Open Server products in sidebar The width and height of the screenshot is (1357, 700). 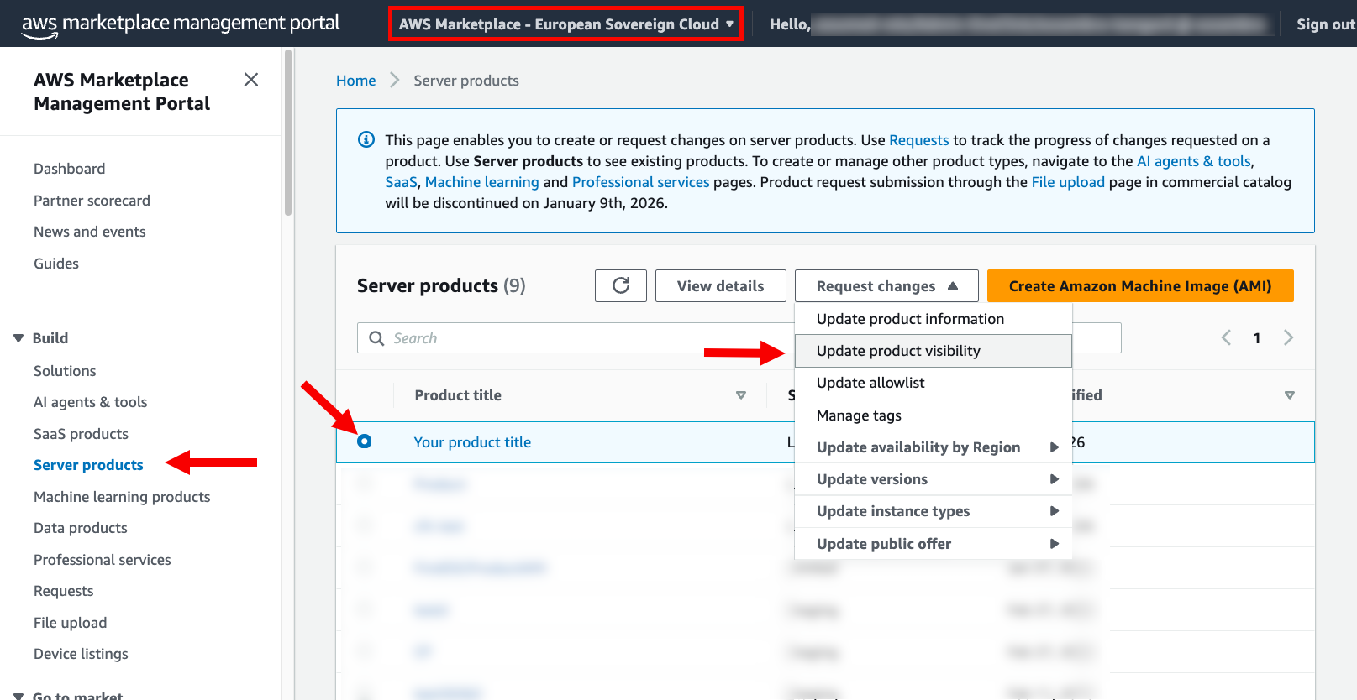pyautogui.click(x=88, y=465)
